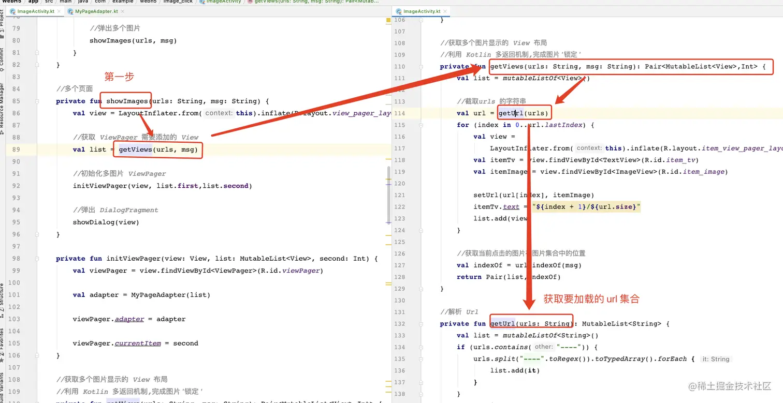
Task: Click fold end marker at line 96
Action: point(37,234)
